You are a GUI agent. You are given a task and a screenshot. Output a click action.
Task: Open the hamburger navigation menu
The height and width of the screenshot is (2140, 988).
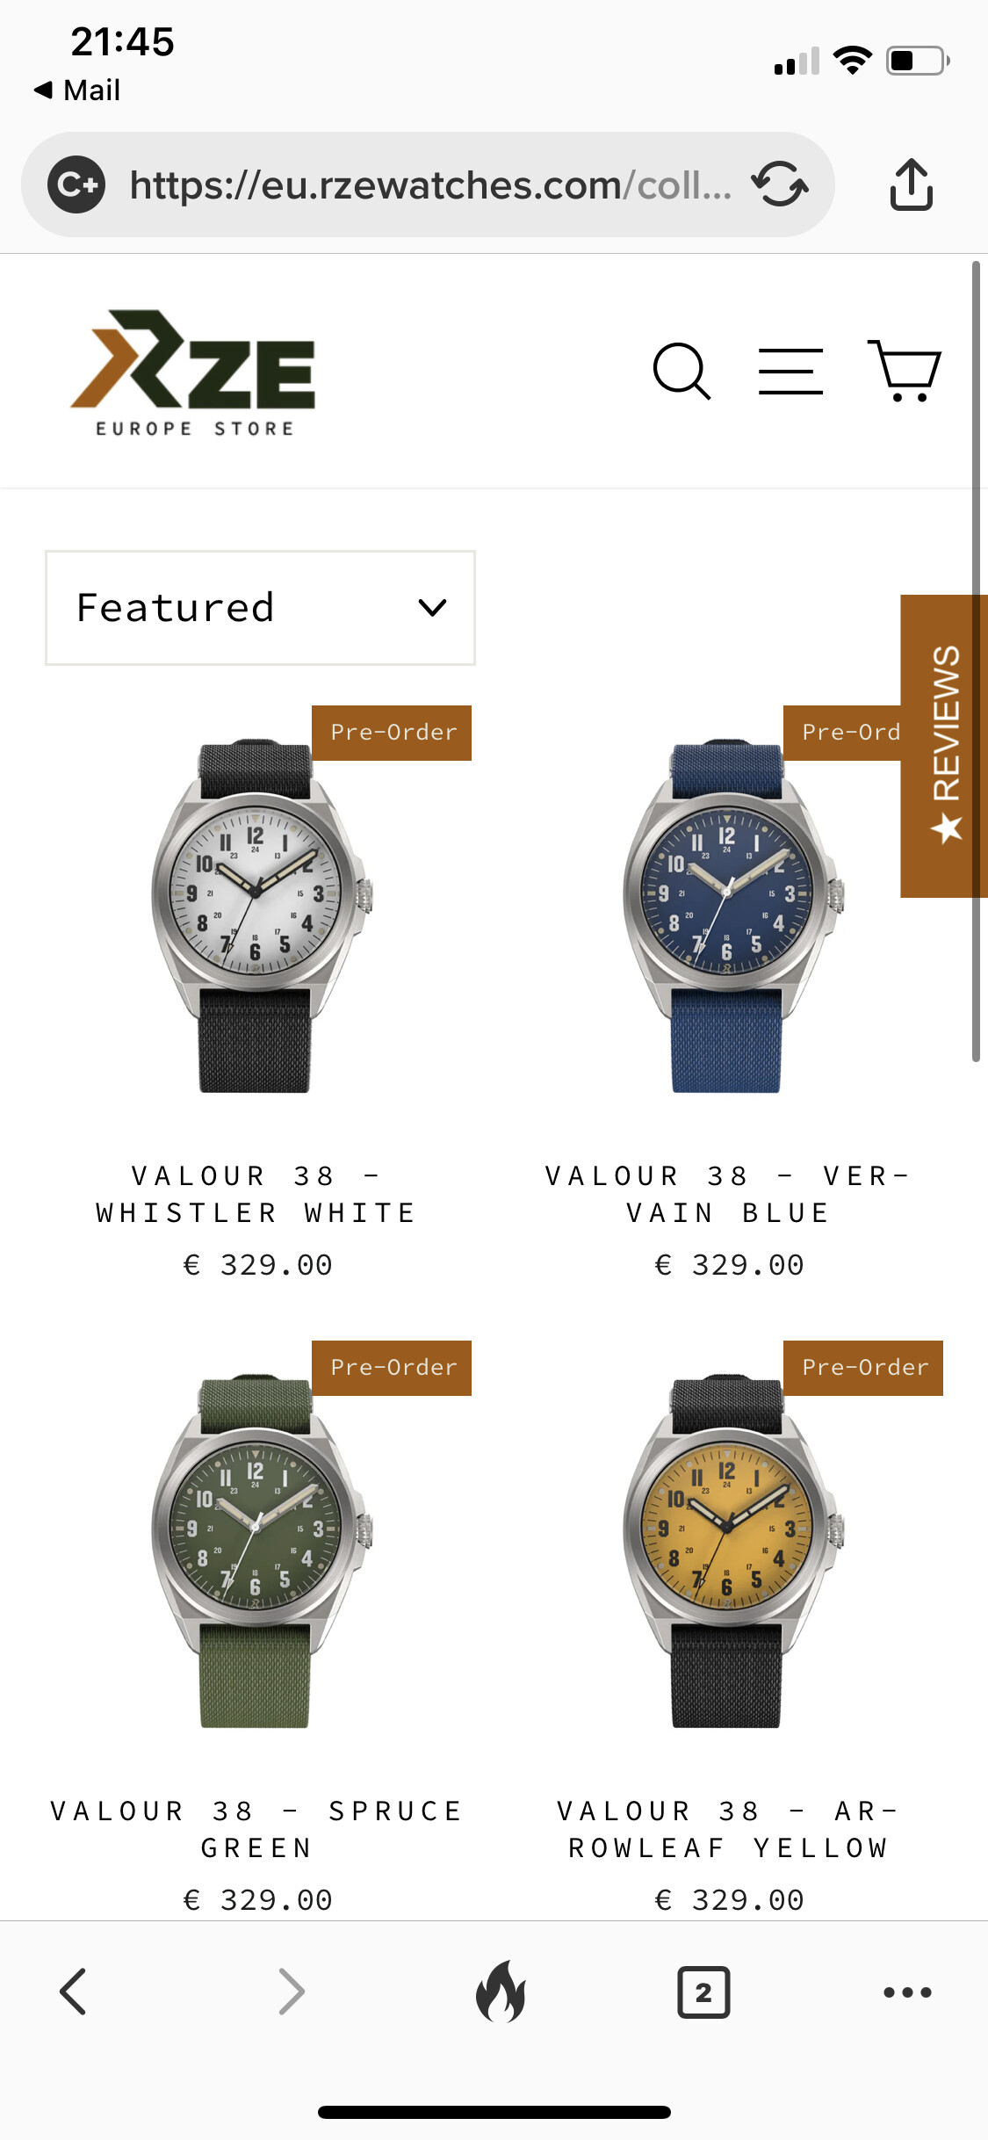790,371
